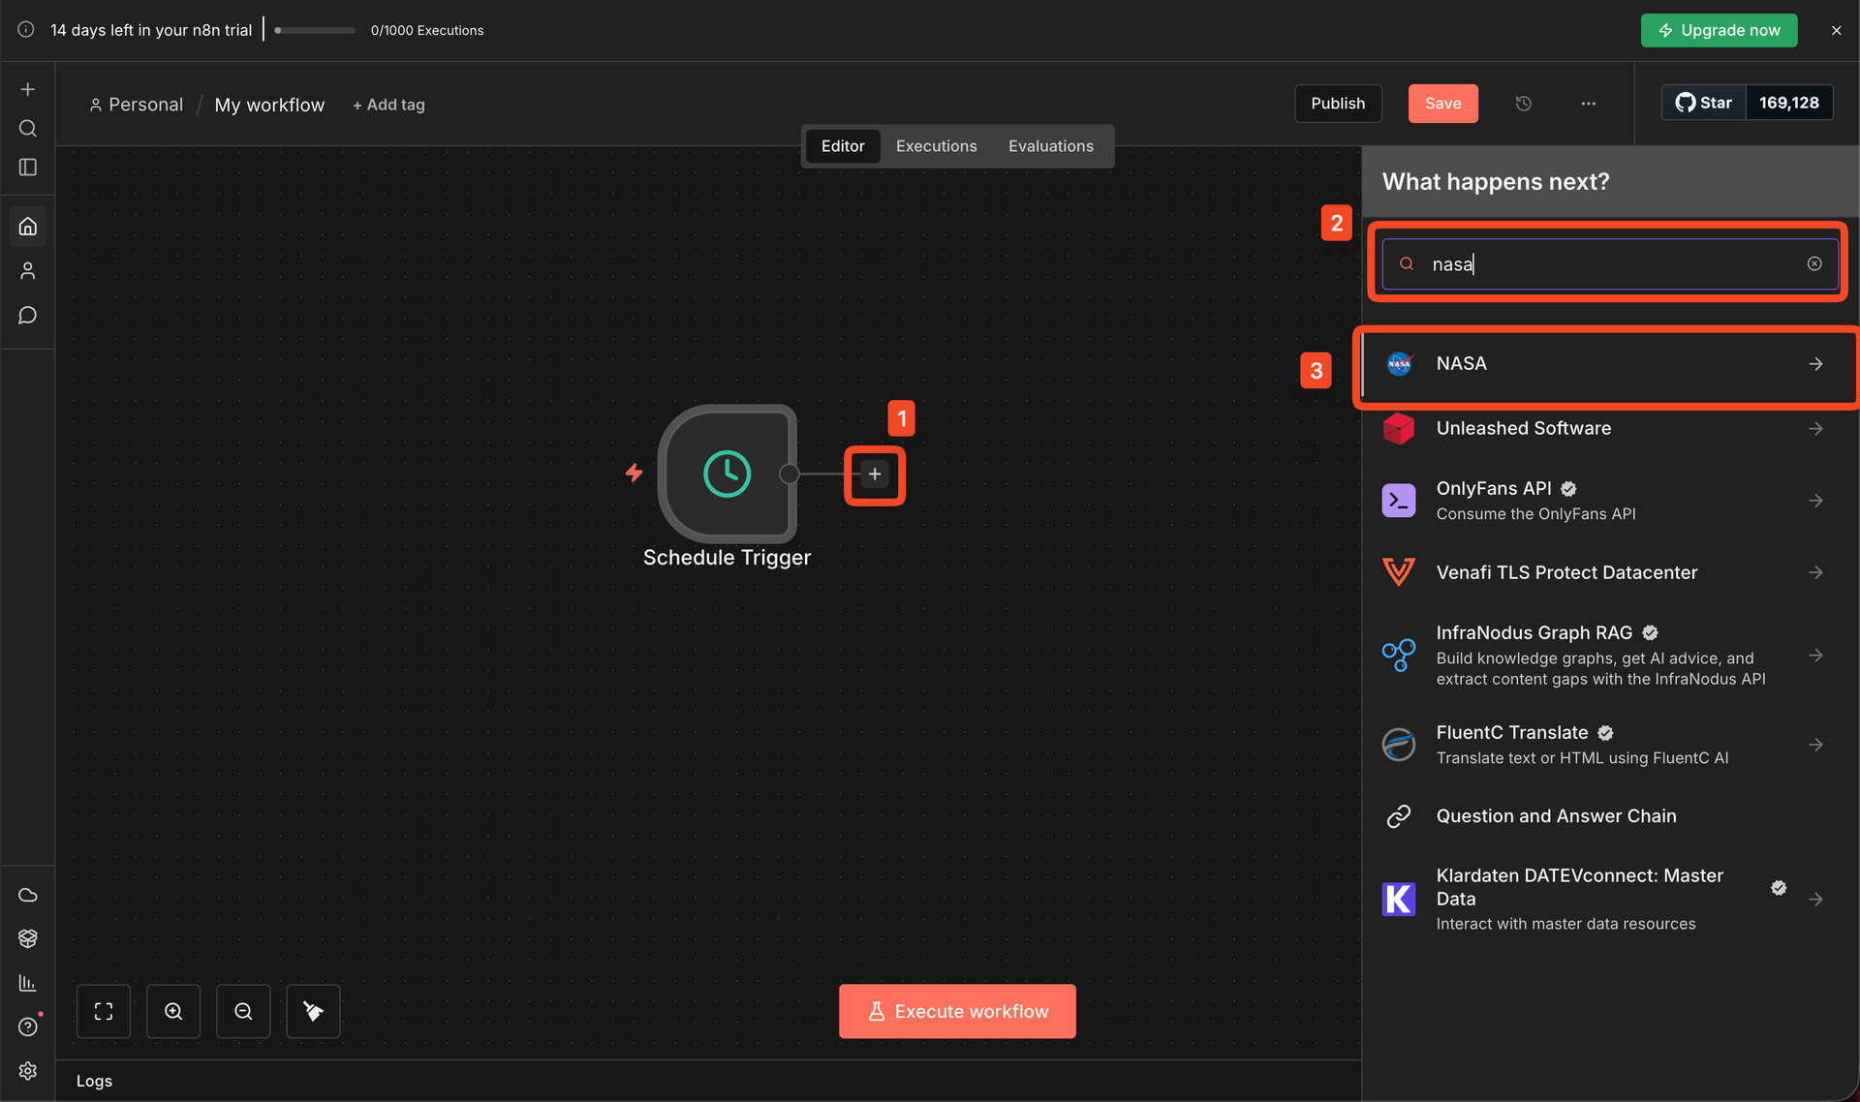Open workflow history clock icon
This screenshot has width=1860, height=1102.
(1523, 104)
